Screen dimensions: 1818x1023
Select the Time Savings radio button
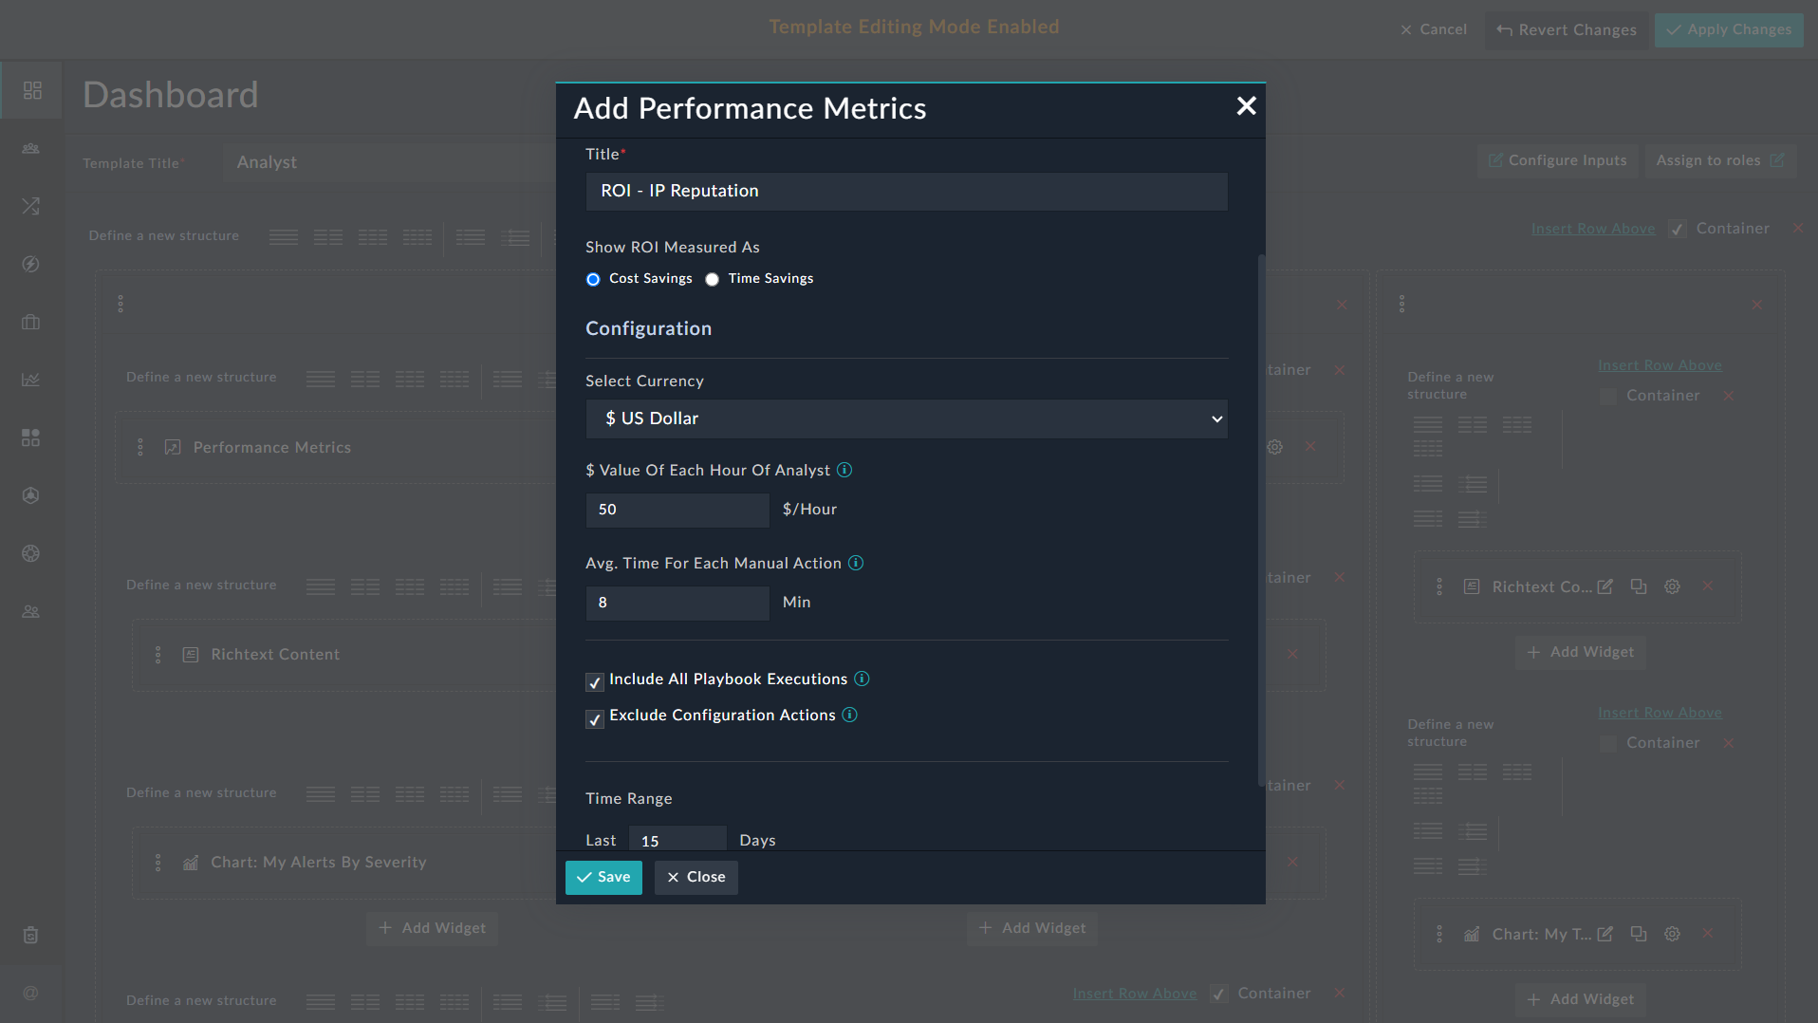pos(713,279)
